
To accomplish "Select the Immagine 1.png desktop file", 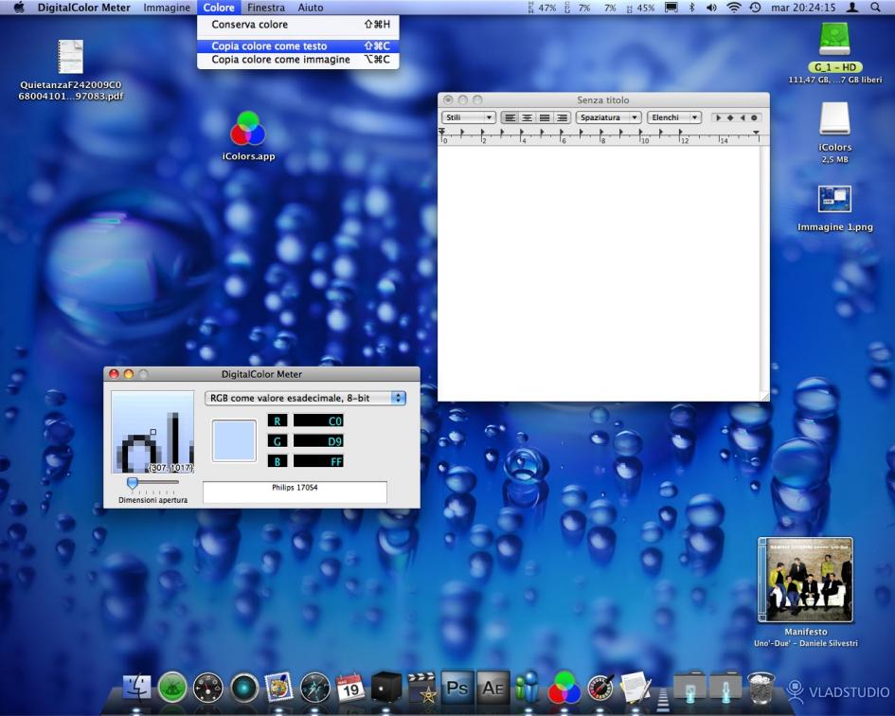I will coord(834,199).
